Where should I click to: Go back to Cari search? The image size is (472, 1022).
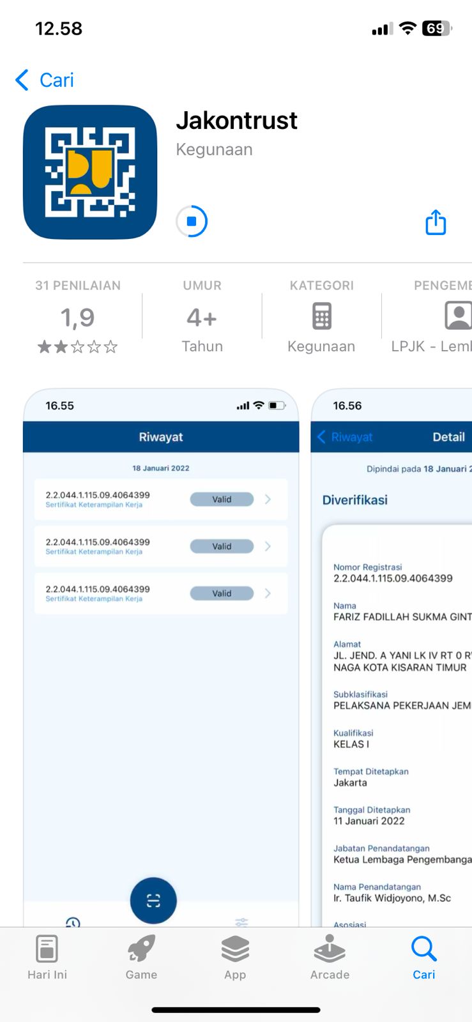(x=44, y=80)
